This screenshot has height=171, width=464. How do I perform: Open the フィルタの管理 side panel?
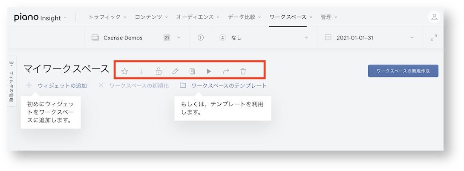pos(12,81)
